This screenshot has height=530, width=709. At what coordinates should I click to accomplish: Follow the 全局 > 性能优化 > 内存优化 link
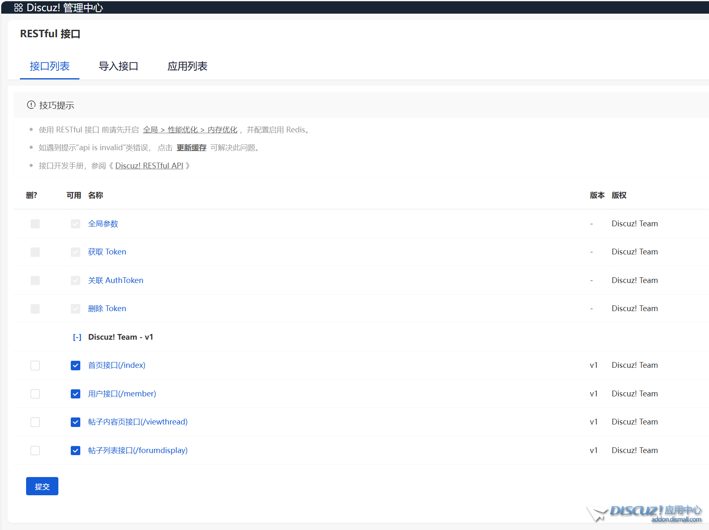tap(190, 130)
